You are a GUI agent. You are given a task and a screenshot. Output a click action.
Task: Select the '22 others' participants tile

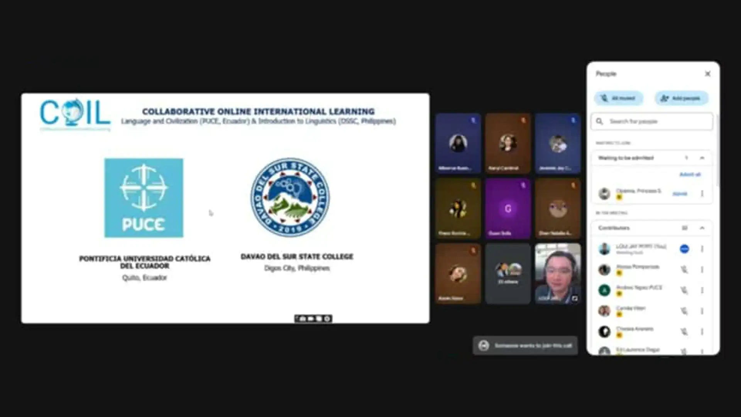(x=508, y=273)
